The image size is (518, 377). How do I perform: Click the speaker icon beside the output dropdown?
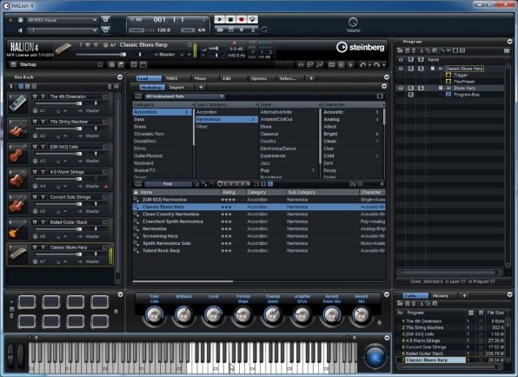[x=20, y=30]
